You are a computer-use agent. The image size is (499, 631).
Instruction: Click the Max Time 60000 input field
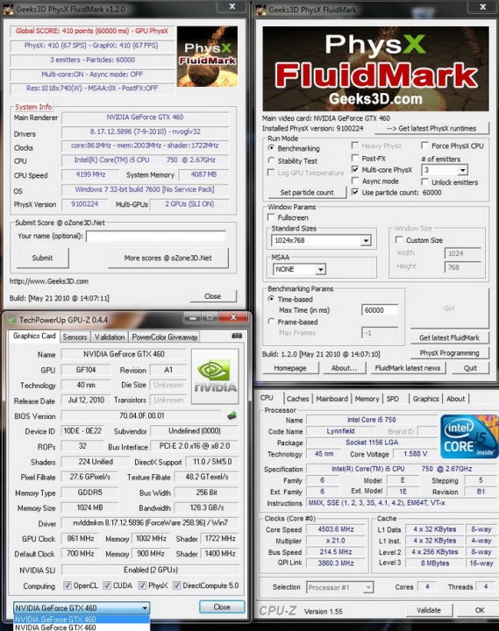click(380, 310)
